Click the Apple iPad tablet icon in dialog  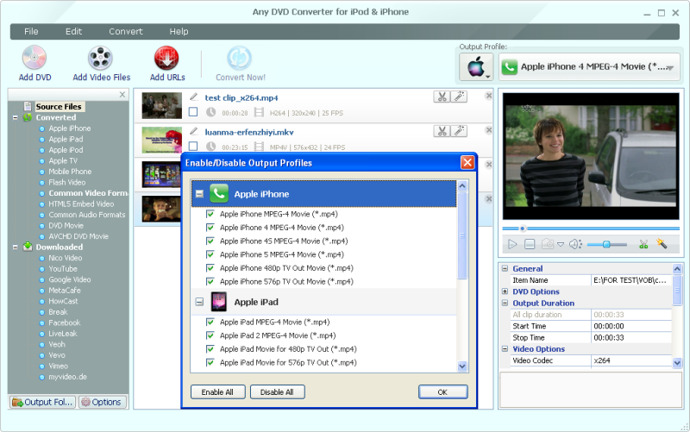pos(219,302)
